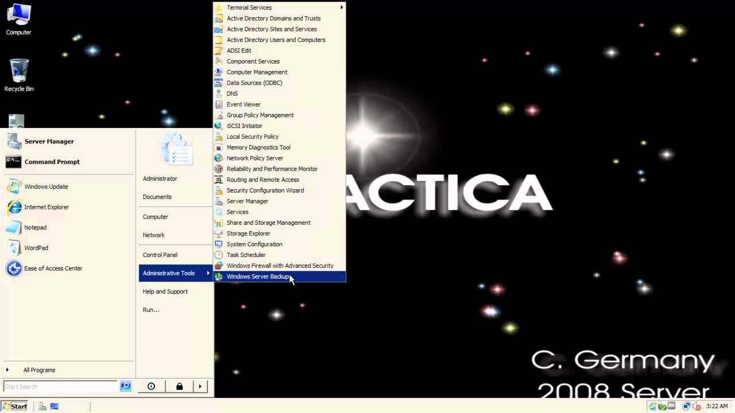735x413 pixels.
Task: Open Computer in Start menu right pane
Action: point(155,217)
